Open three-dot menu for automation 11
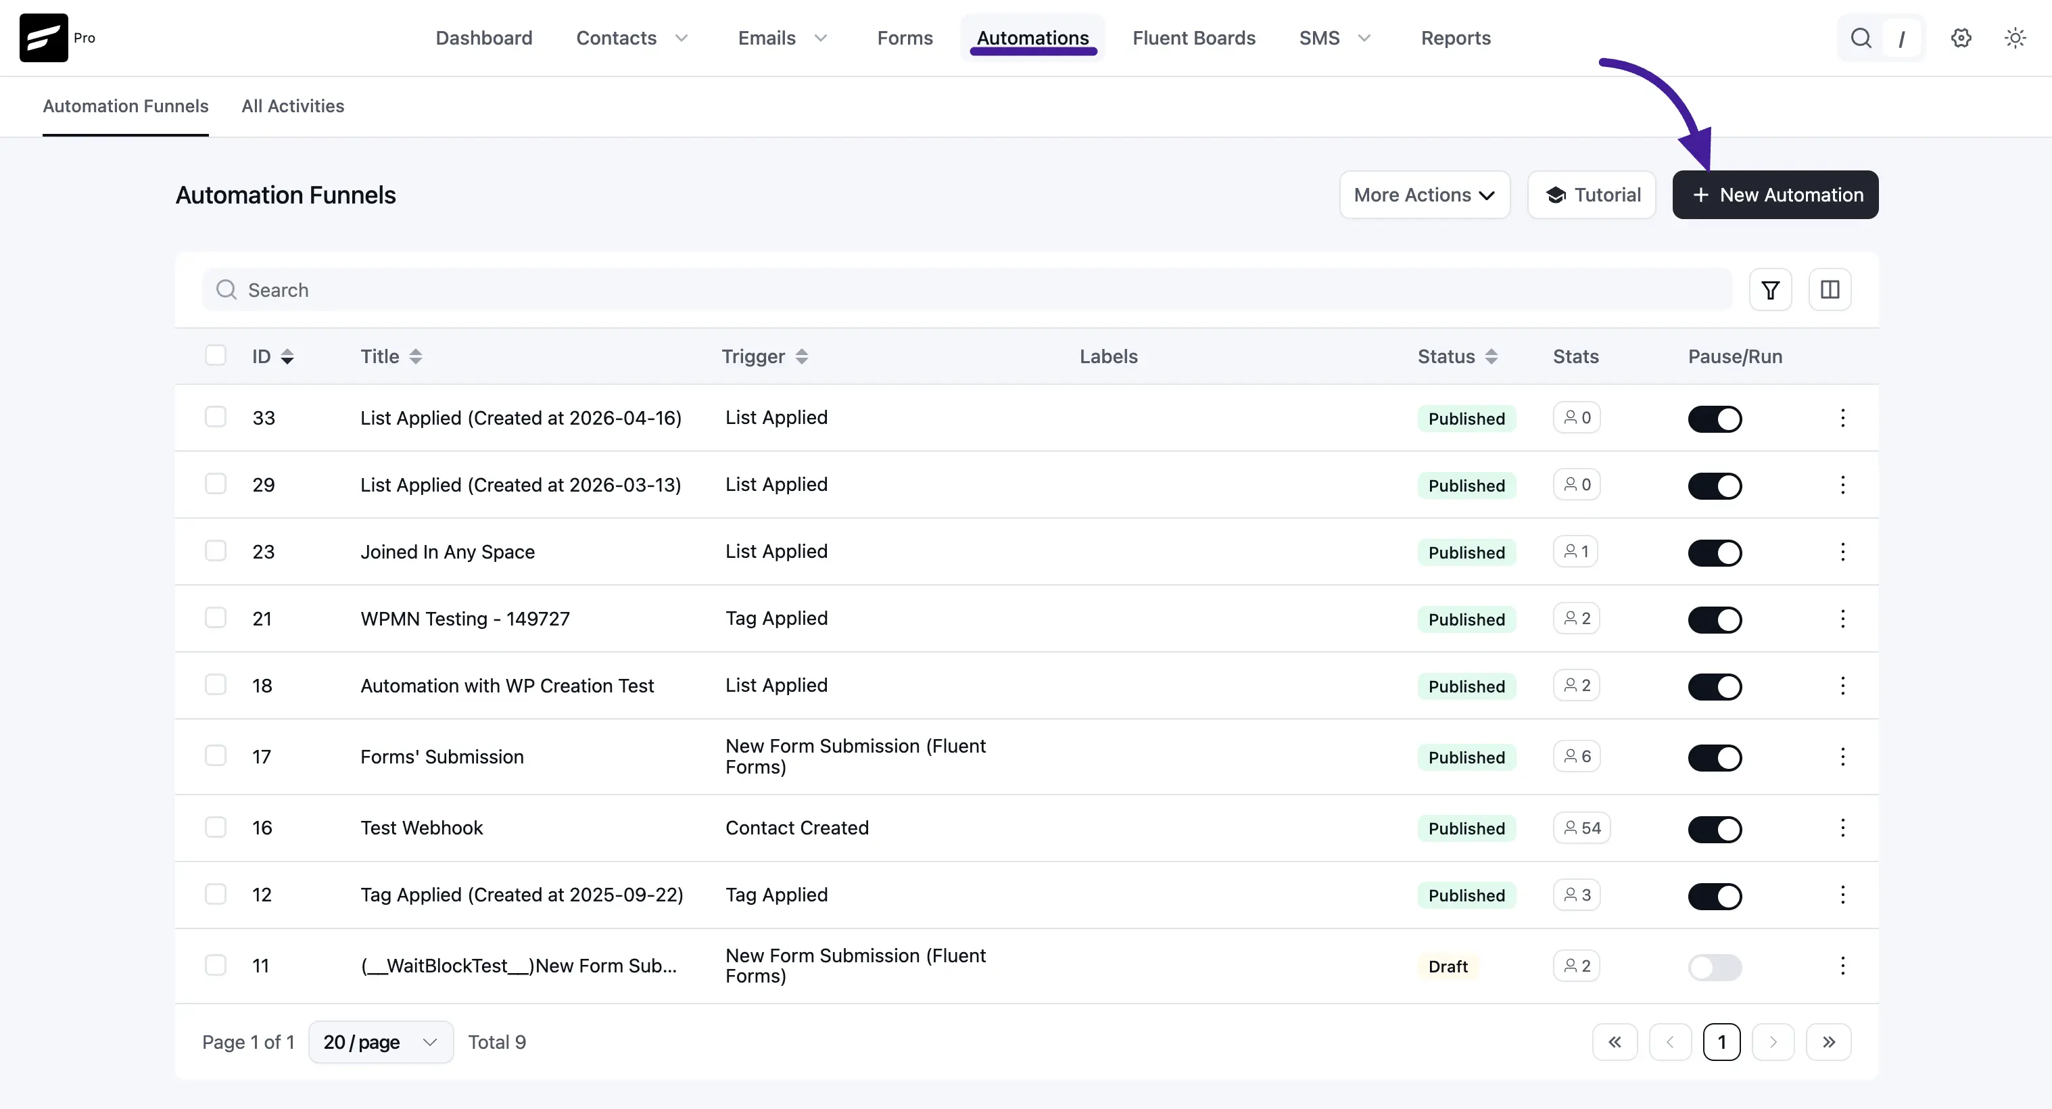Image resolution: width=2052 pixels, height=1109 pixels. (x=1842, y=966)
